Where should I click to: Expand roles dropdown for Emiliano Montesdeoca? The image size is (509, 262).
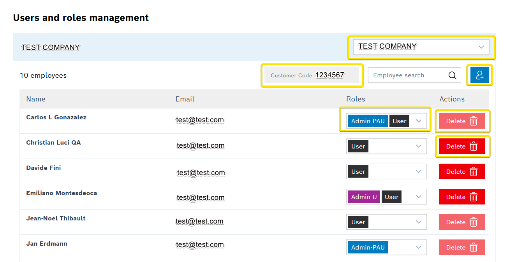[419, 197]
